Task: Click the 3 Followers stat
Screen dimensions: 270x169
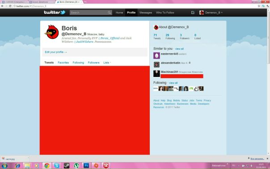Action: pos(185,37)
